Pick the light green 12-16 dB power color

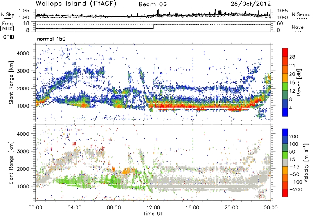point(285,86)
